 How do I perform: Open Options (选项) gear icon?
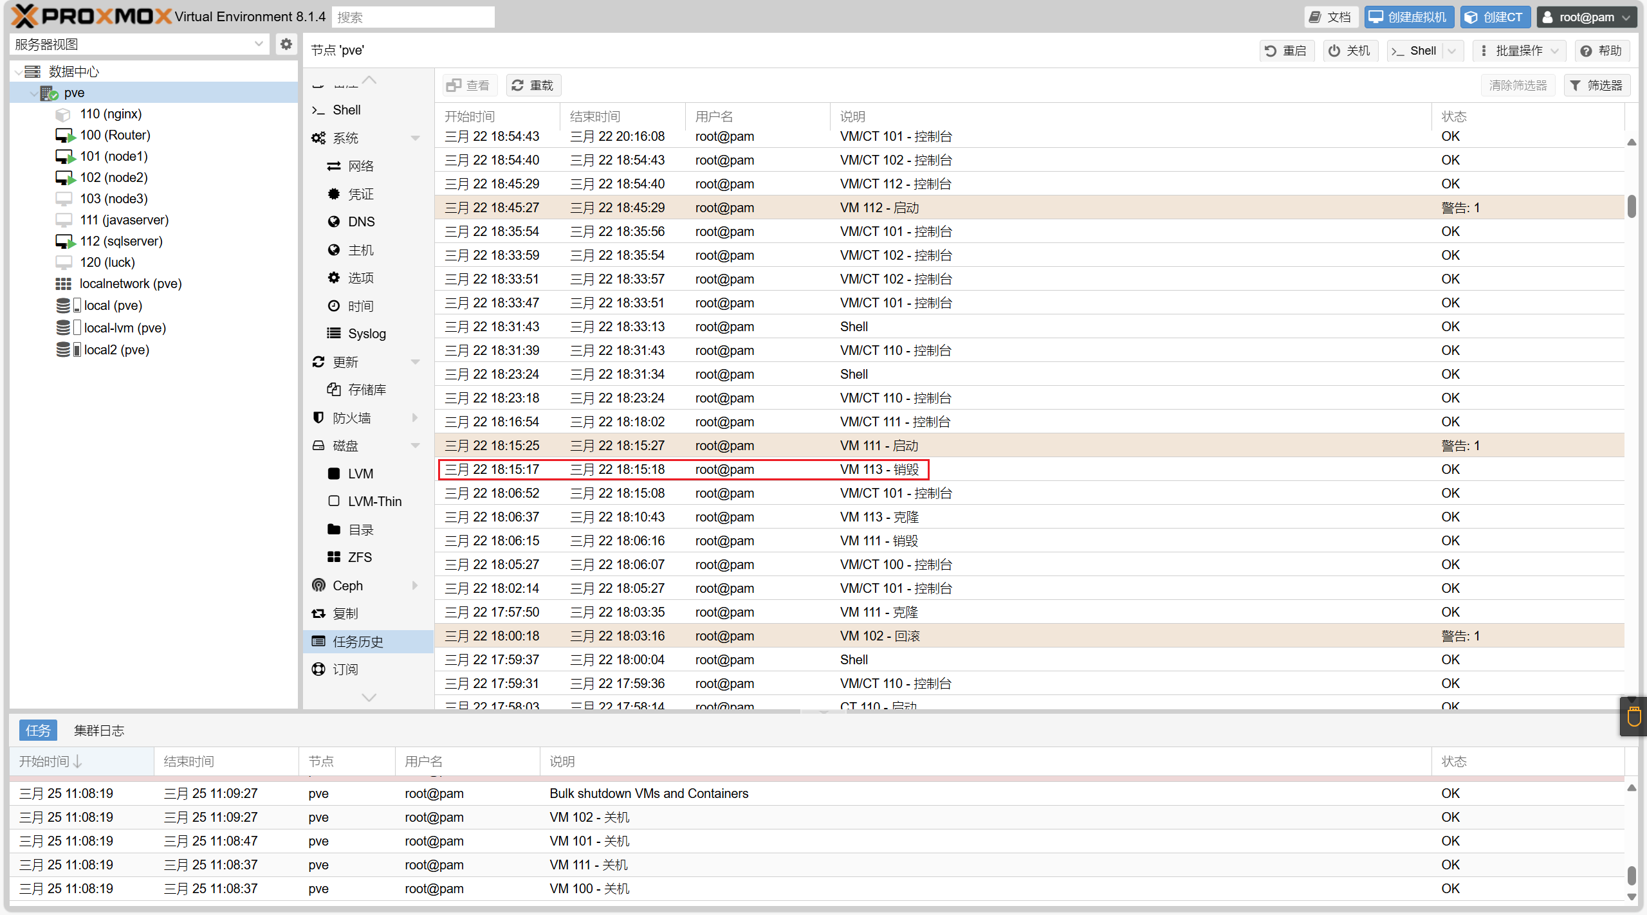(x=333, y=278)
